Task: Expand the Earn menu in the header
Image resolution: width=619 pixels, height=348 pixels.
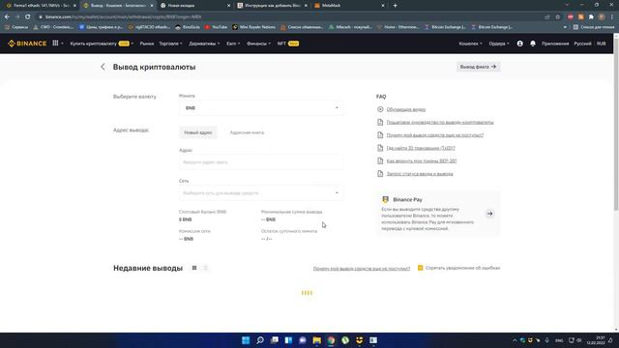Action: pos(233,43)
